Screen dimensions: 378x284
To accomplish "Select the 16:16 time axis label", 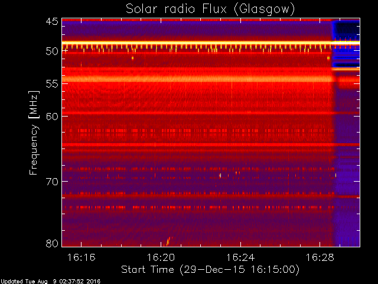I will tap(82, 257).
